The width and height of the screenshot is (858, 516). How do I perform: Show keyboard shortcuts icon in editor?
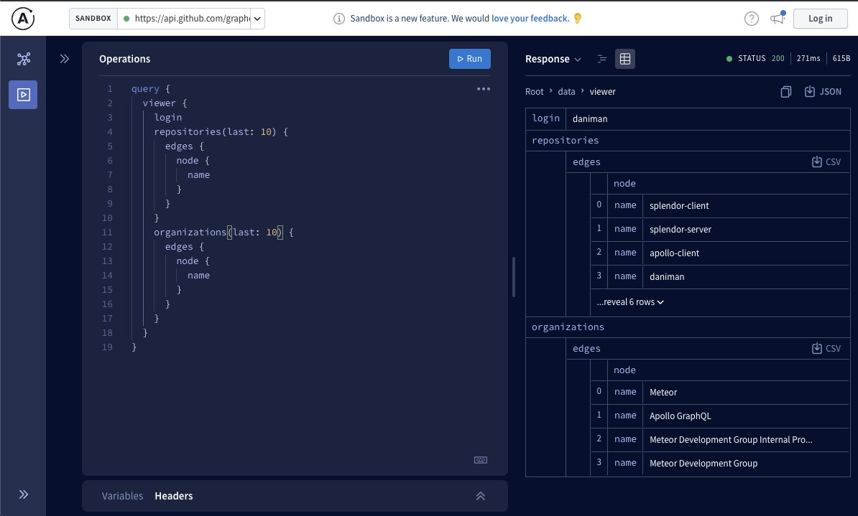tap(481, 460)
